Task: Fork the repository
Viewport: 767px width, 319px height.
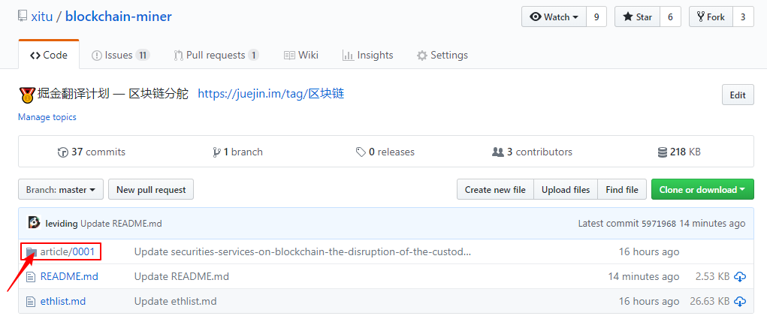Action: (x=710, y=17)
